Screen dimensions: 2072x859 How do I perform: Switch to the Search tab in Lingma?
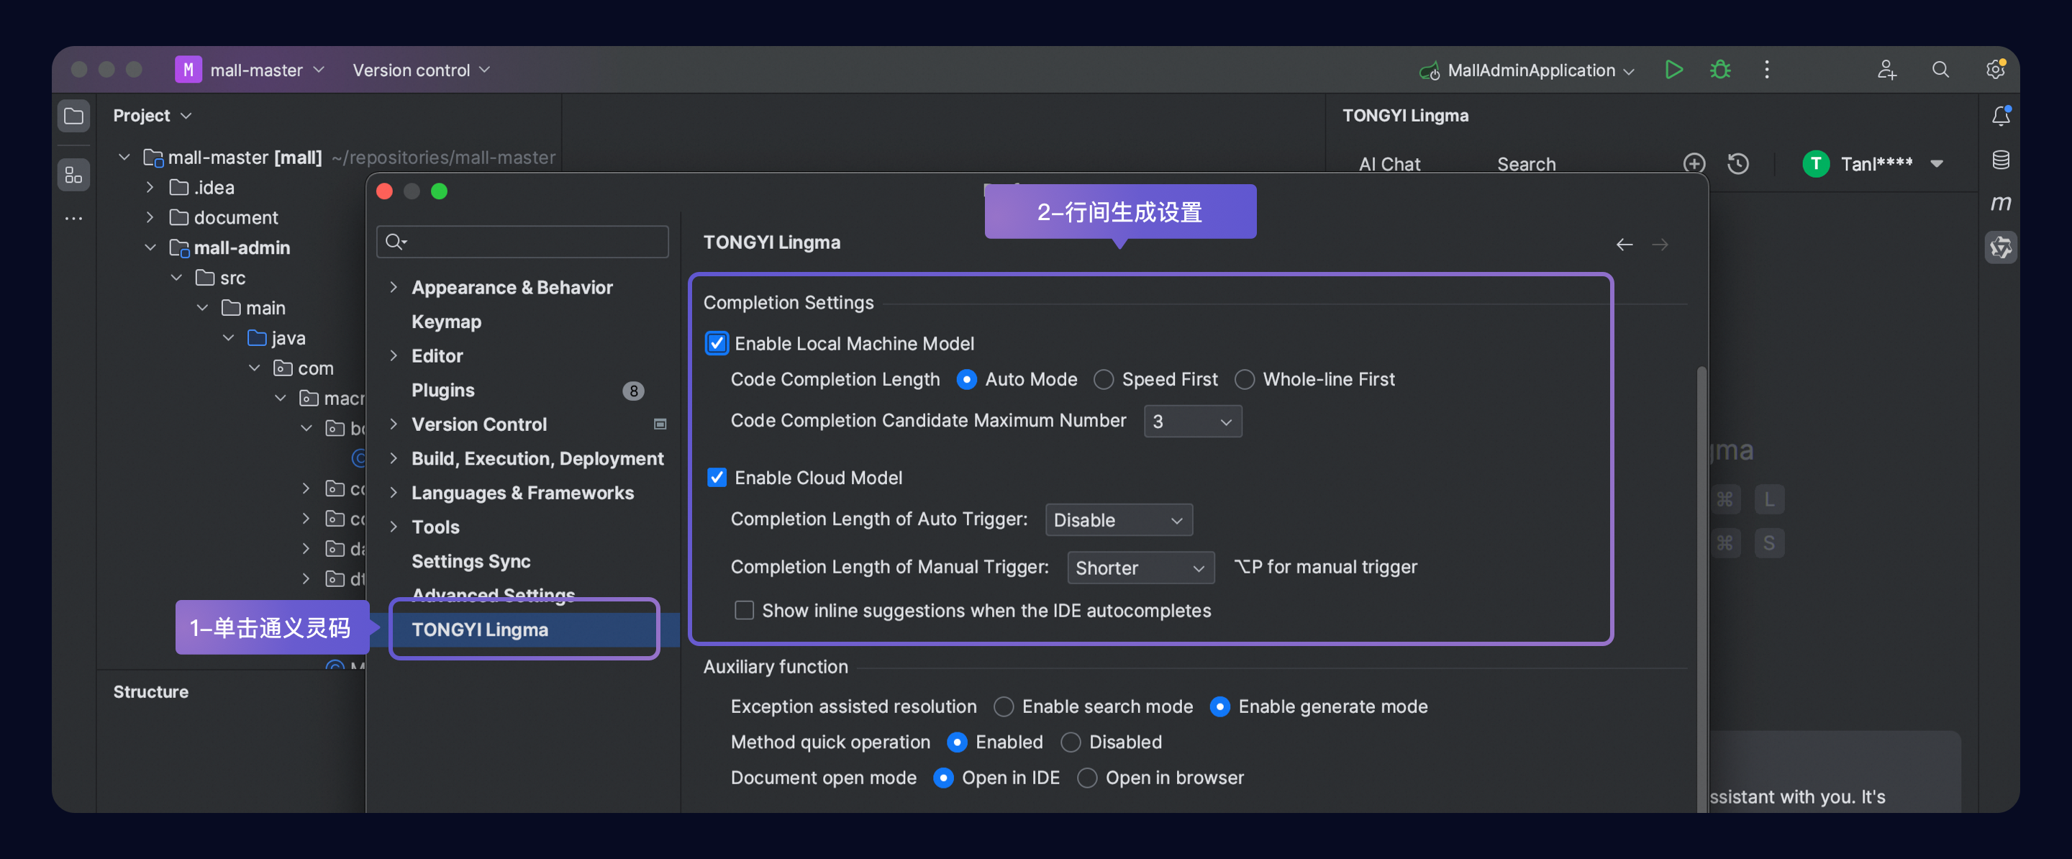coord(1526,164)
